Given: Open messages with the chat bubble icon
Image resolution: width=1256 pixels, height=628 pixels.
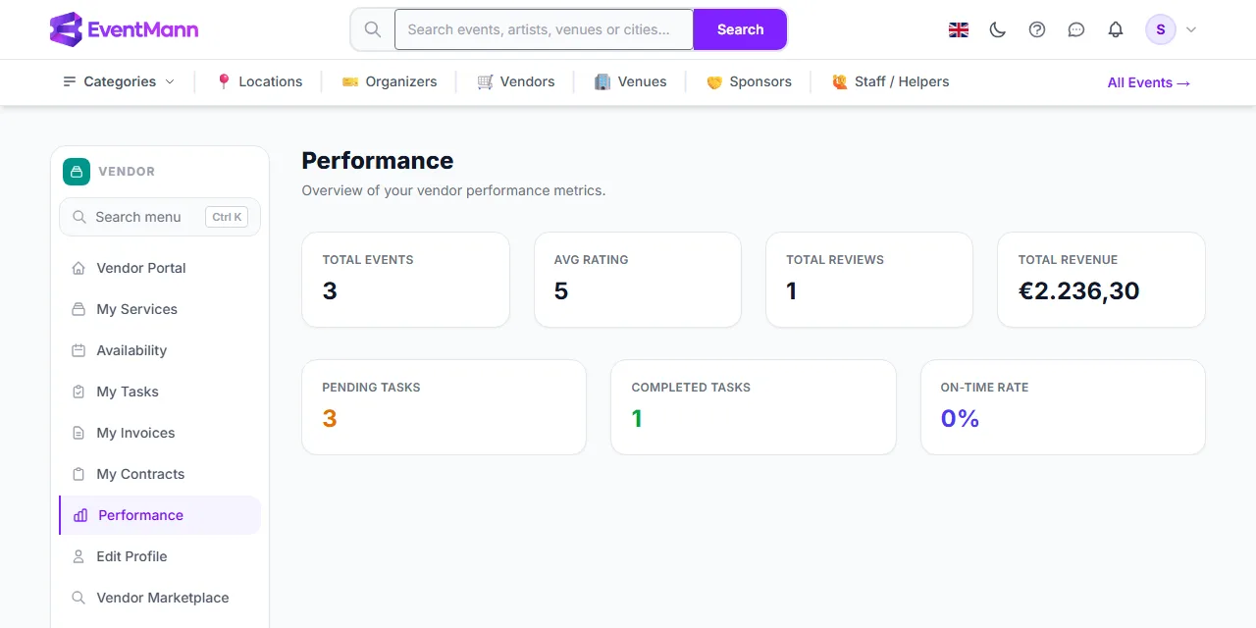Looking at the screenshot, I should (1076, 29).
